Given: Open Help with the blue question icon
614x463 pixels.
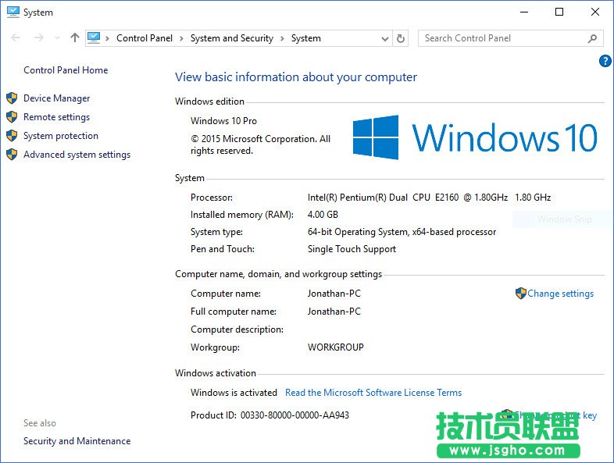Looking at the screenshot, I should [605, 61].
